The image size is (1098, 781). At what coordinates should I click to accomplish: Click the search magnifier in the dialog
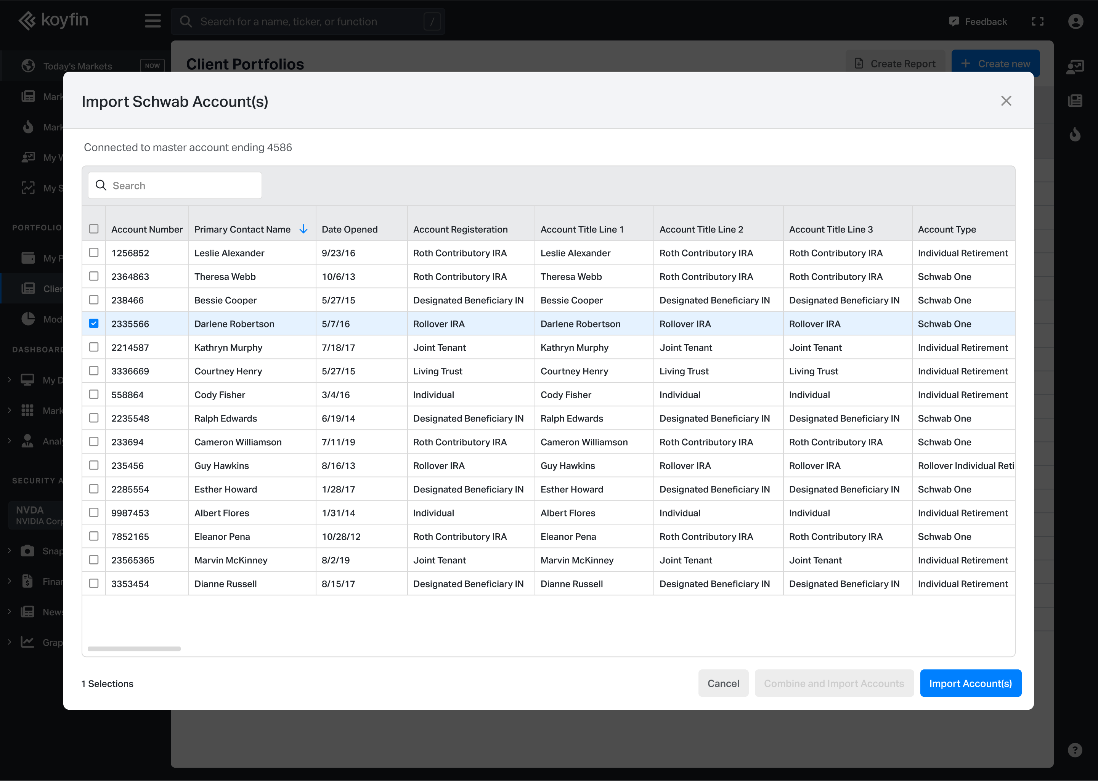tap(101, 186)
